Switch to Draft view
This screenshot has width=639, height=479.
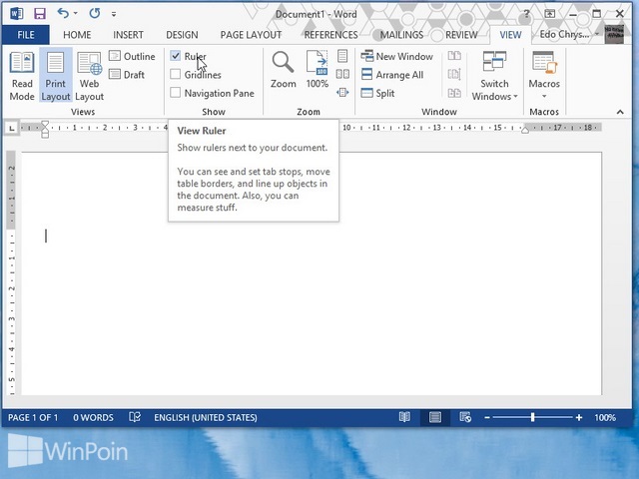click(x=127, y=75)
